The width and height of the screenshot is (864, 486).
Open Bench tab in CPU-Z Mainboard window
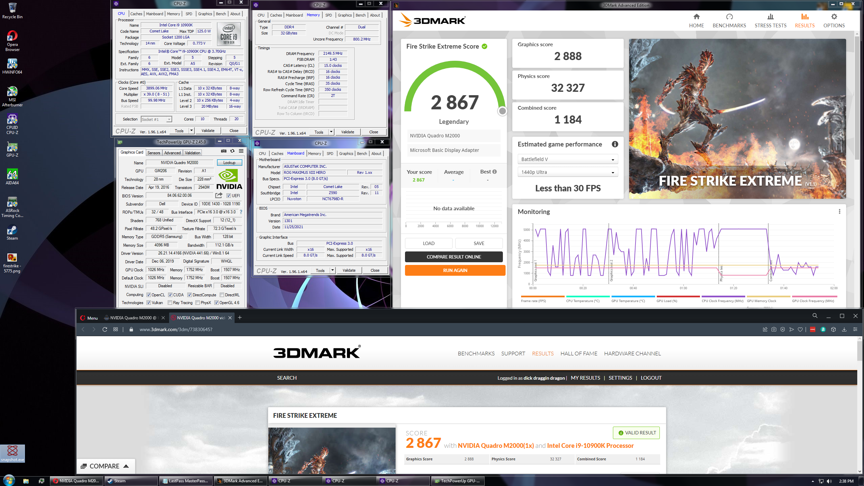tap(362, 154)
